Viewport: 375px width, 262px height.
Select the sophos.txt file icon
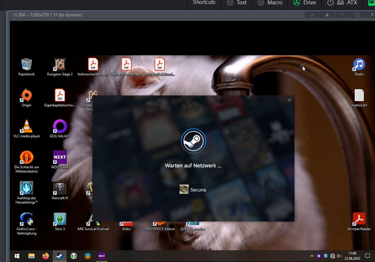[359, 98]
